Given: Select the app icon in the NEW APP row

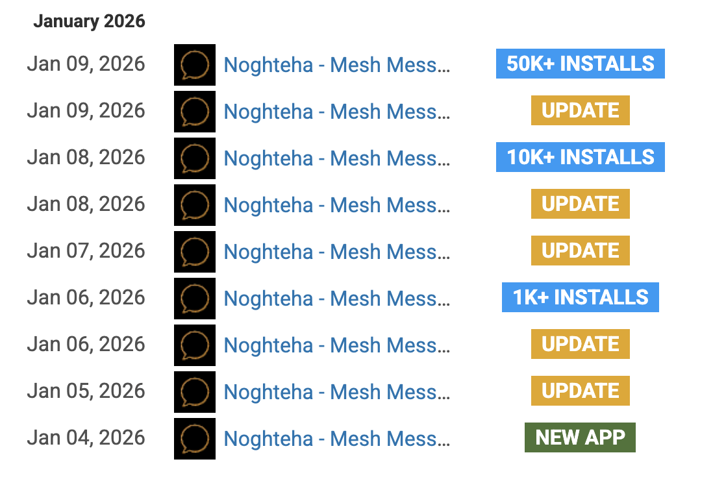Looking at the screenshot, I should pos(195,438).
